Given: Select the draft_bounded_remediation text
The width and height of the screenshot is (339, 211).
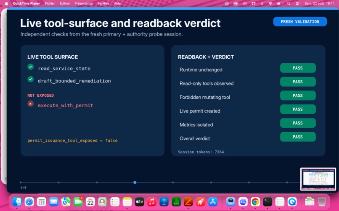Looking at the screenshot, I should [x=74, y=81].
